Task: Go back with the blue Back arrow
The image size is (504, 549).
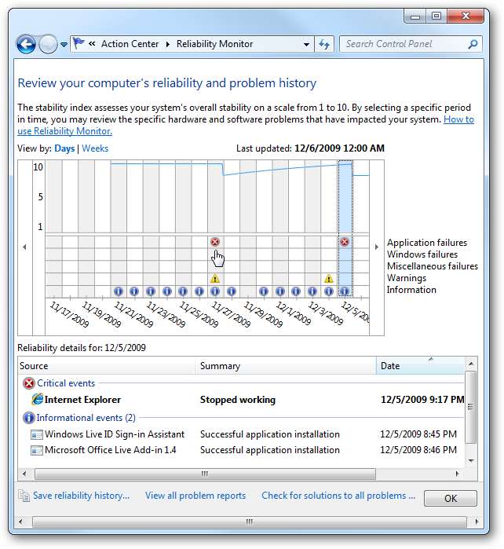Action: pos(26,45)
